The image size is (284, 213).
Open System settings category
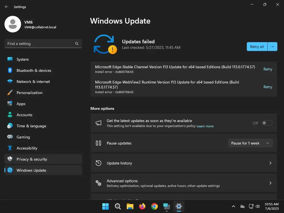43,59
